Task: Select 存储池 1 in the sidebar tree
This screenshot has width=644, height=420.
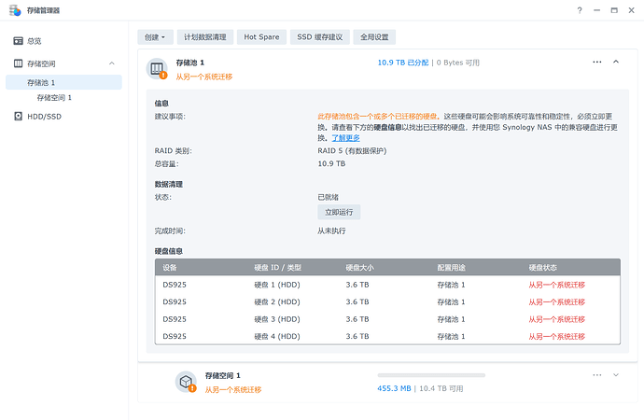Action: 43,82
